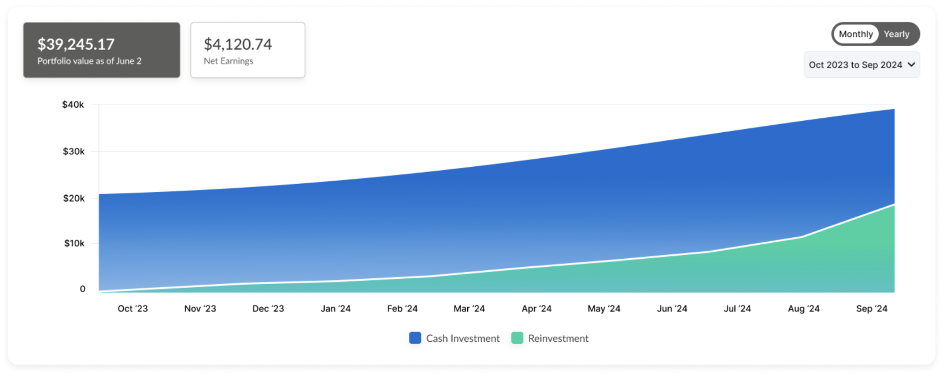Click the 0 y-axis label
This screenshot has width=948, height=375.
(83, 289)
